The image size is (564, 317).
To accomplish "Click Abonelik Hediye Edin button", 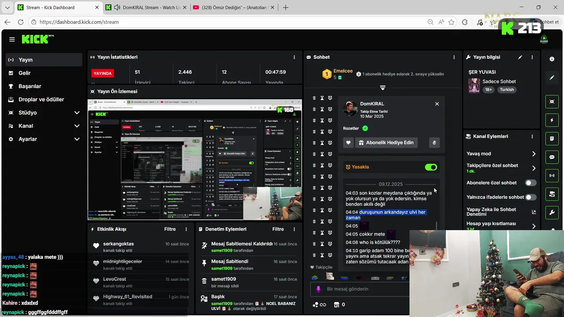I will 386,143.
